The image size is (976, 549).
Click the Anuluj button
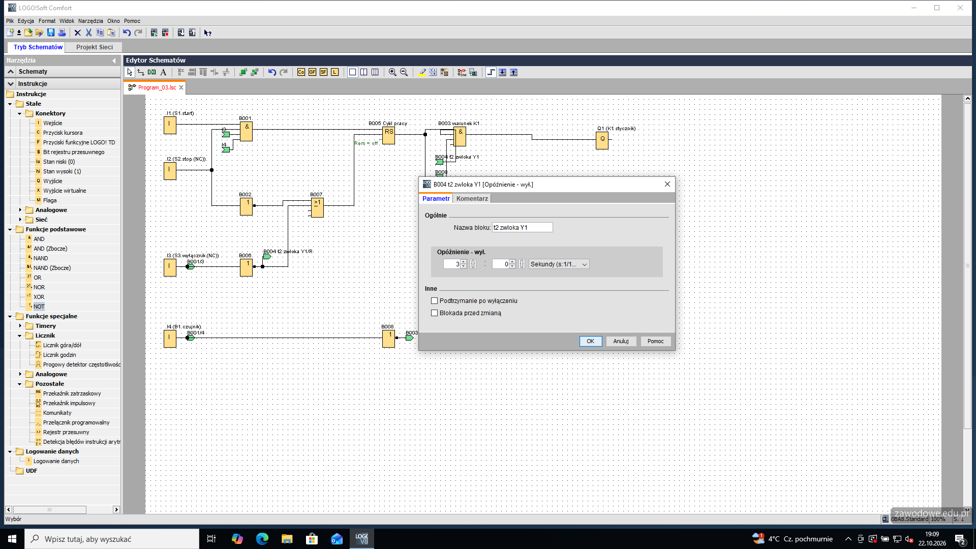pyautogui.click(x=621, y=341)
